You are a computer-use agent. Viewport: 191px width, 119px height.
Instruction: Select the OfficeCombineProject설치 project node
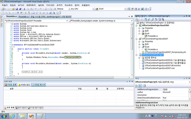153,55
